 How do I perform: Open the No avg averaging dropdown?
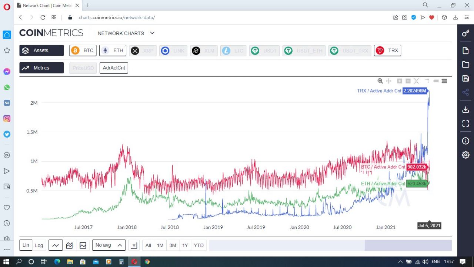(109, 245)
